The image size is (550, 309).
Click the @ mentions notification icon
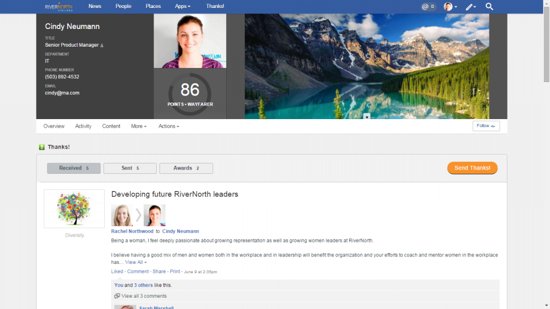tap(428, 6)
